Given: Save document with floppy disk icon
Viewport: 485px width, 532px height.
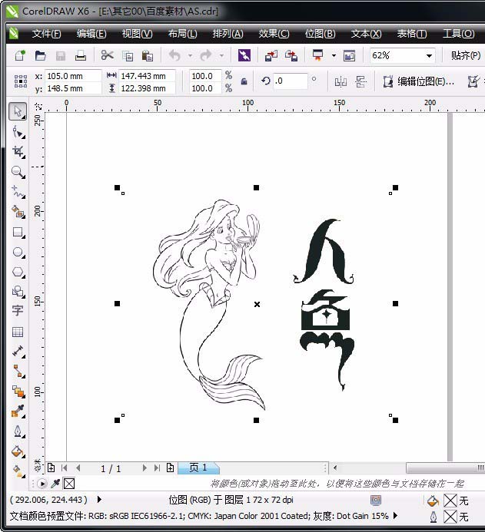Looking at the screenshot, I should 61,55.
